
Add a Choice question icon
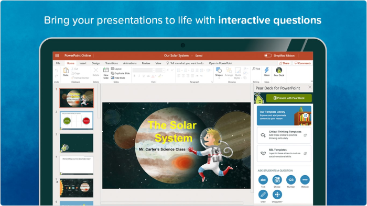coord(277,180)
